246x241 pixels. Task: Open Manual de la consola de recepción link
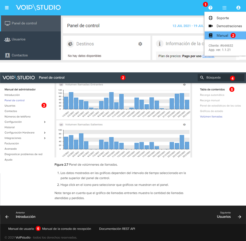click(66, 229)
